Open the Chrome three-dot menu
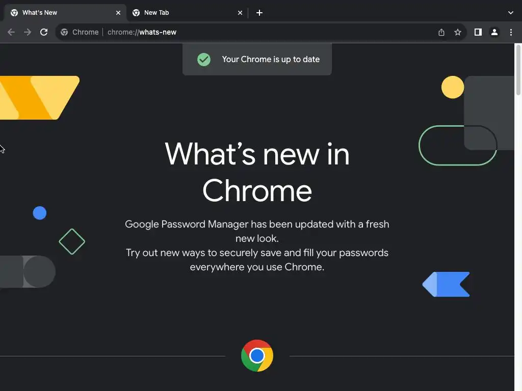Viewport: 522px width, 391px height. coord(511,32)
